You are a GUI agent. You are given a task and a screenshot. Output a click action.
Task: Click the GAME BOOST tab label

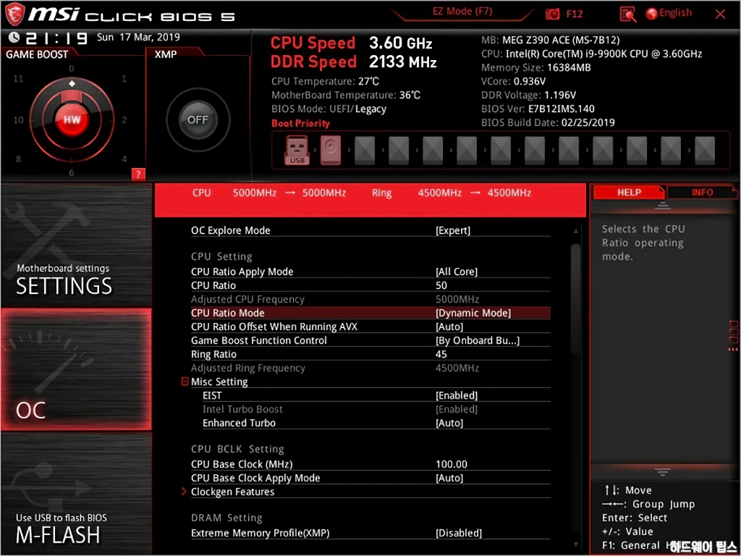[37, 54]
